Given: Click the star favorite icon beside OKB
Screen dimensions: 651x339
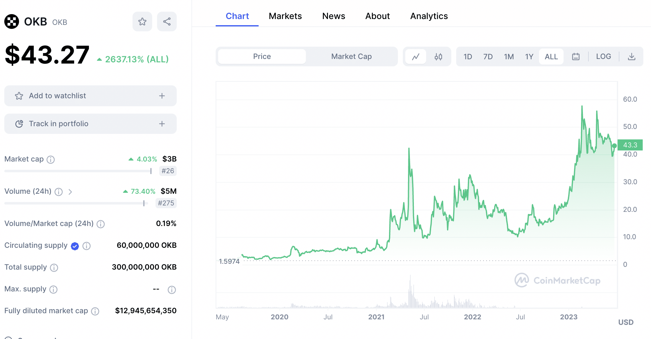Looking at the screenshot, I should [x=142, y=21].
